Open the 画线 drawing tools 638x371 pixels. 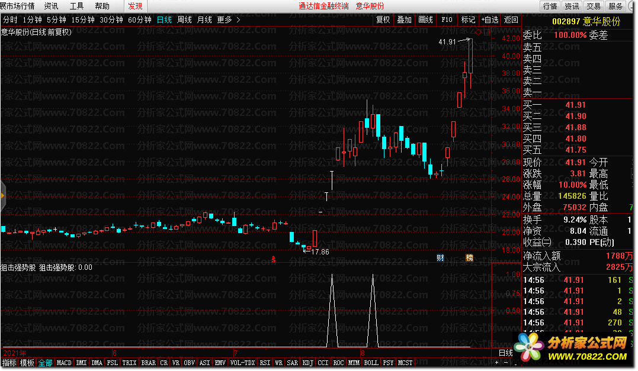[425, 20]
